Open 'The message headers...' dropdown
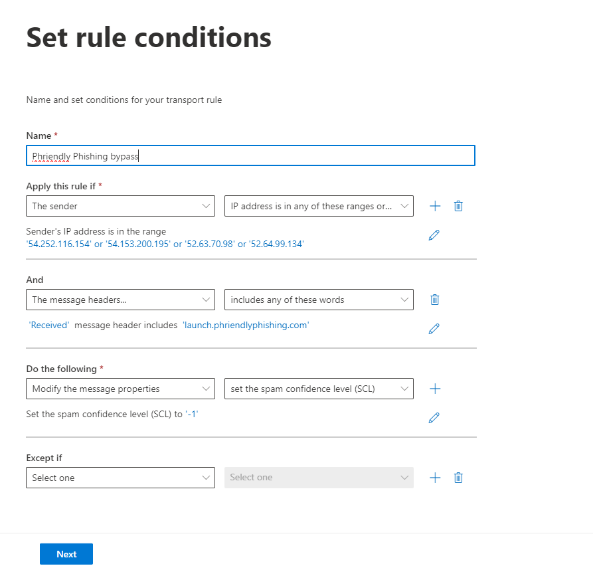 (120, 300)
